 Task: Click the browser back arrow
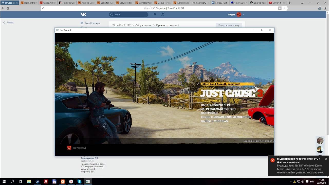click(x=3, y=8)
